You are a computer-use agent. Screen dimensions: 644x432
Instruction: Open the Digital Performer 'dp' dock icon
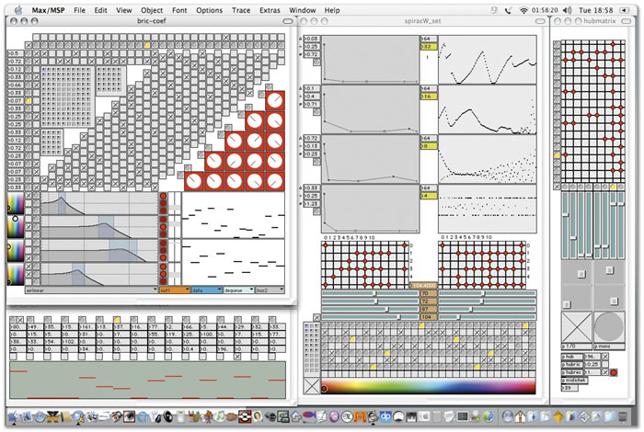click(385, 416)
